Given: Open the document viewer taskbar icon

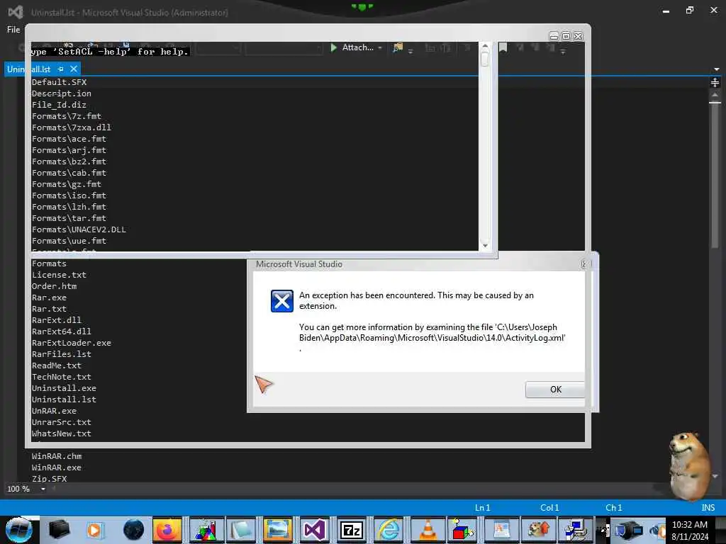Looking at the screenshot, I should click(502, 530).
